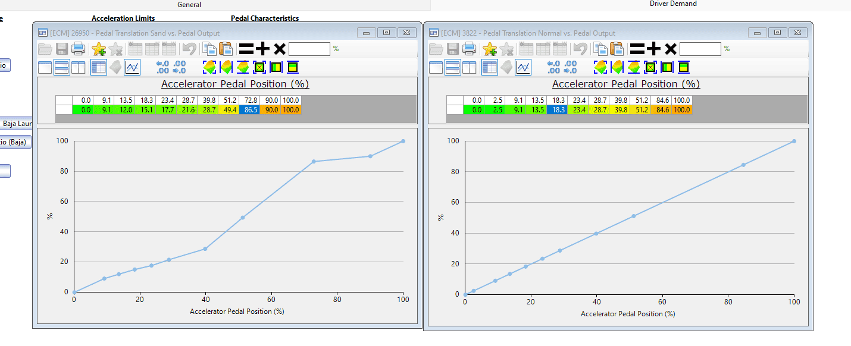The width and height of the screenshot is (851, 346).
Task: Click the value entry box in Sand window
Action: [309, 49]
